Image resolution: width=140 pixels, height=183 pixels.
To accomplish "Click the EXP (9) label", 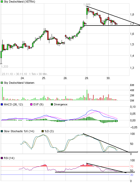I will pos(39,104).
